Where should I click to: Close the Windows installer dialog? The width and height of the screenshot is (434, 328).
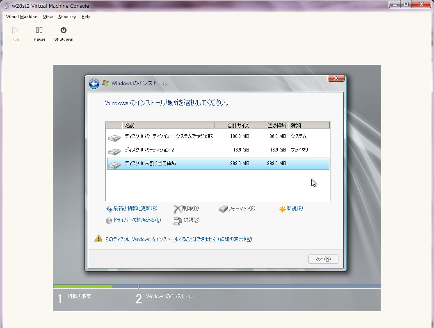click(336, 78)
